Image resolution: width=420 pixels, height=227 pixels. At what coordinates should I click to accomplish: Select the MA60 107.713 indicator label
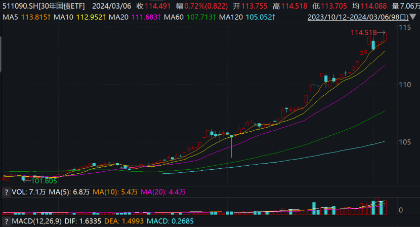pyautogui.click(x=190, y=17)
